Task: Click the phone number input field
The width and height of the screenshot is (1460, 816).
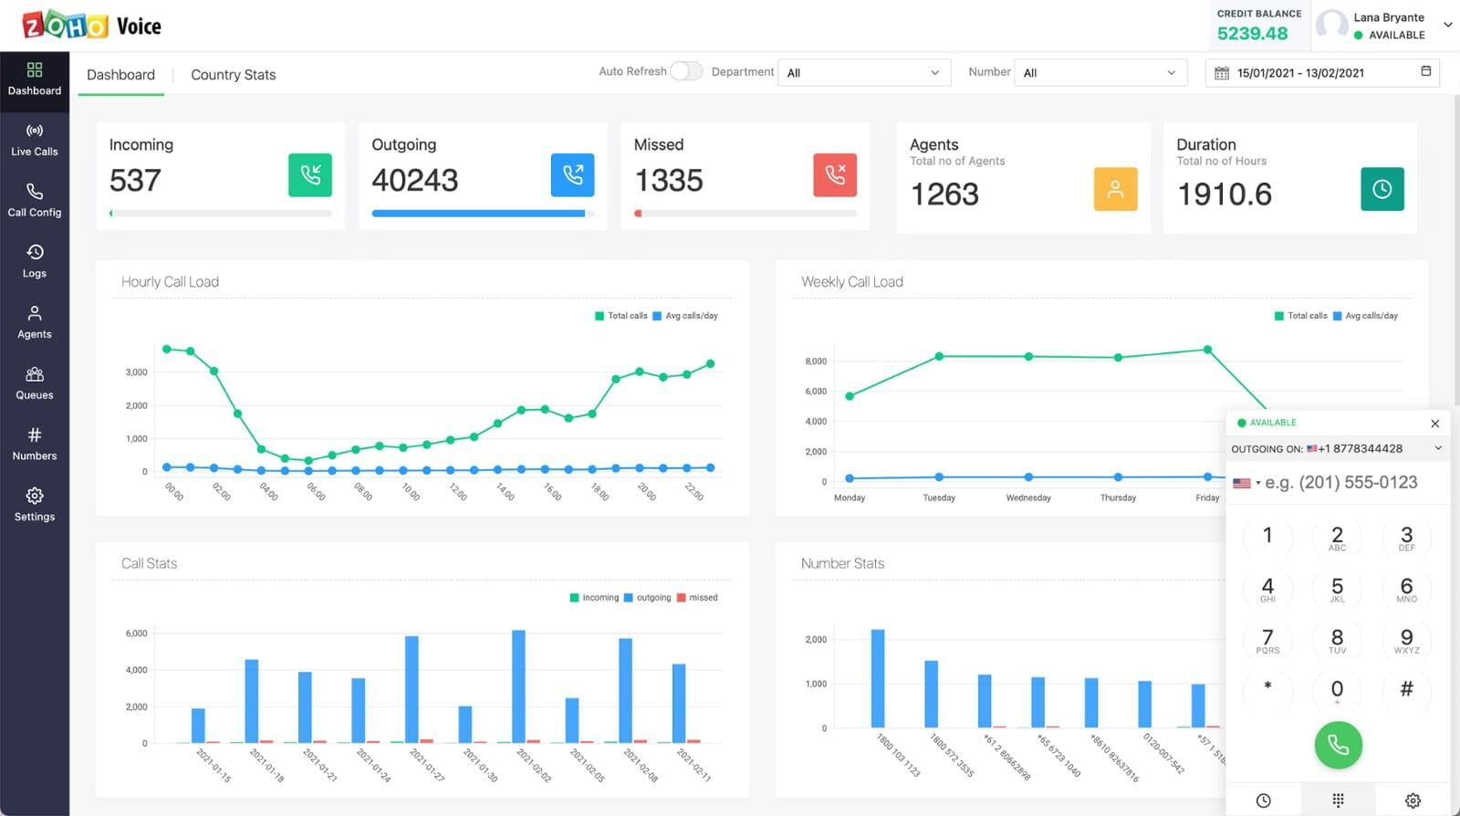Action: coord(1341,483)
